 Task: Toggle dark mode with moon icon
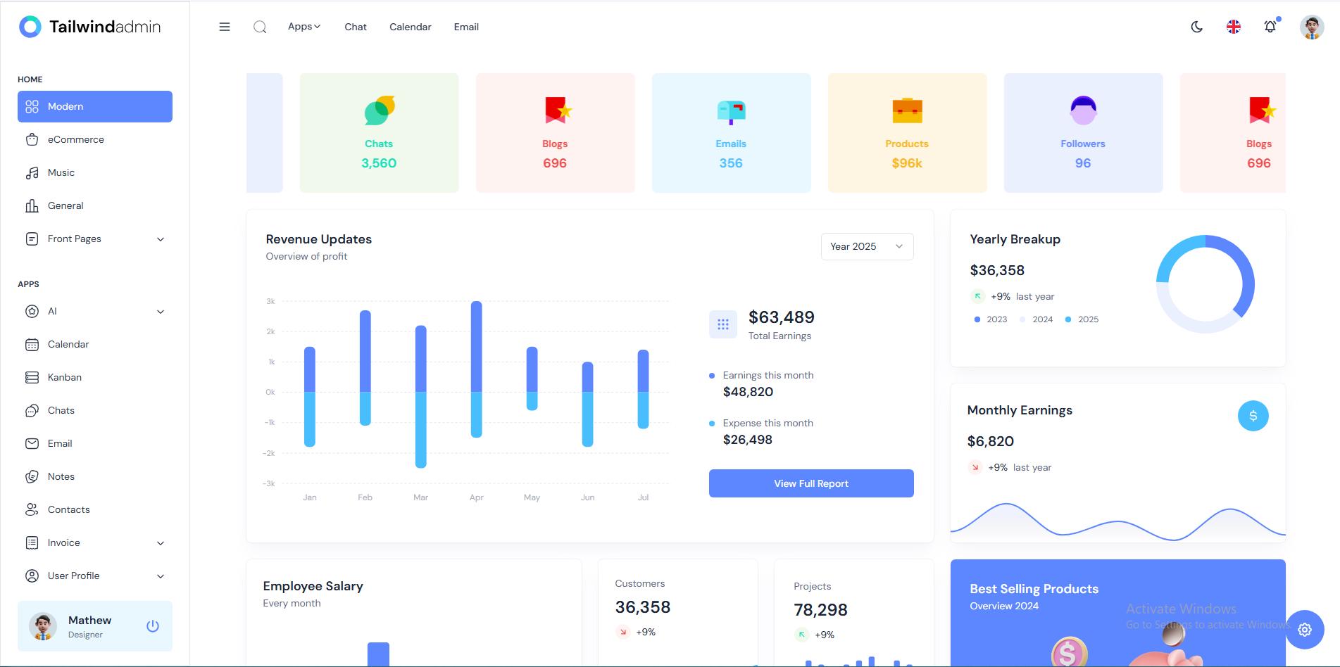pos(1196,27)
